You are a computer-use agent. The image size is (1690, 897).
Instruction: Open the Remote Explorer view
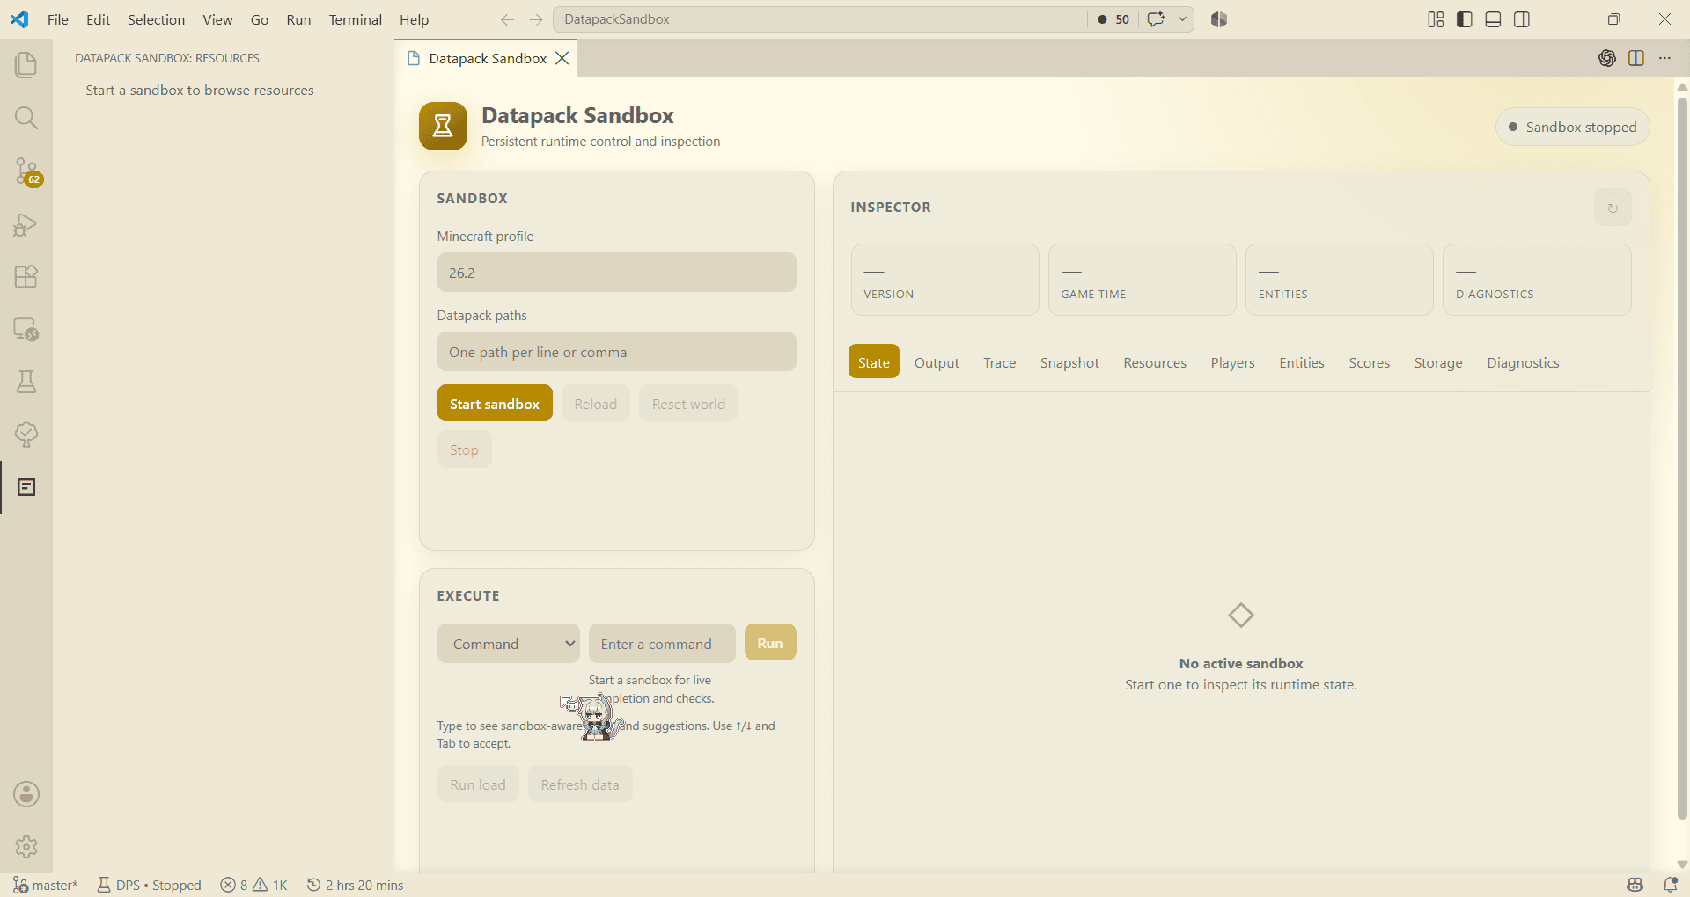[26, 329]
